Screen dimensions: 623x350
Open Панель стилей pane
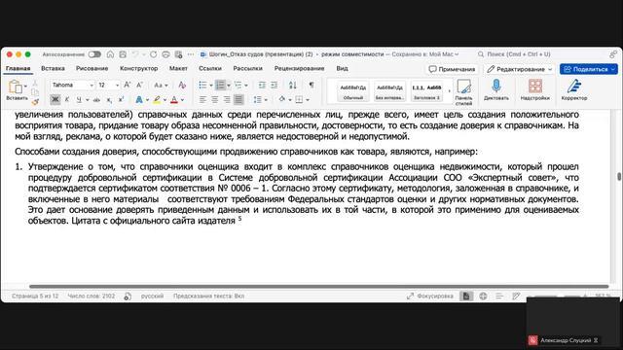point(463,92)
